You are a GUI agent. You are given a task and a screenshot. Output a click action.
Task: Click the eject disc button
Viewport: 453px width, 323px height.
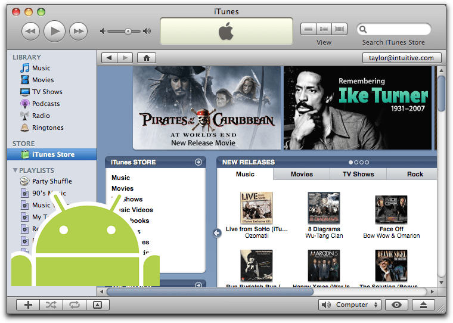pos(423,305)
